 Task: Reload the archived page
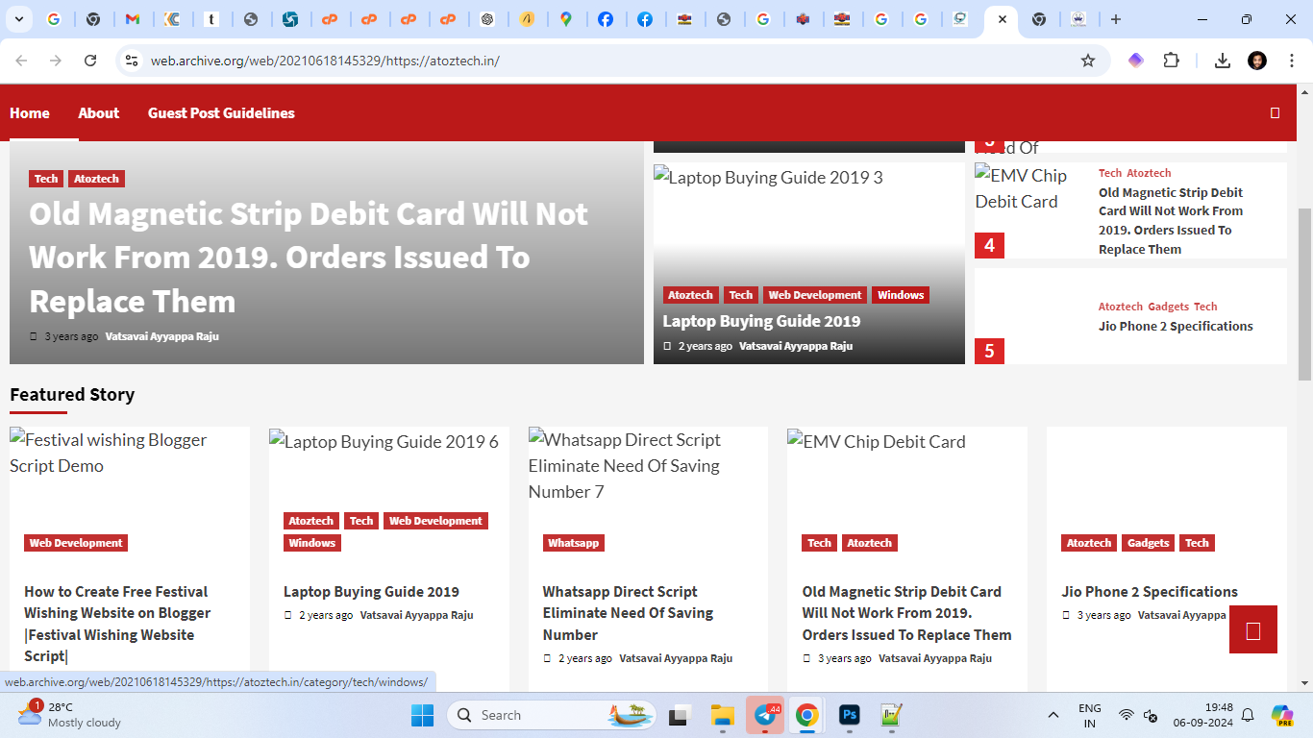tap(90, 61)
